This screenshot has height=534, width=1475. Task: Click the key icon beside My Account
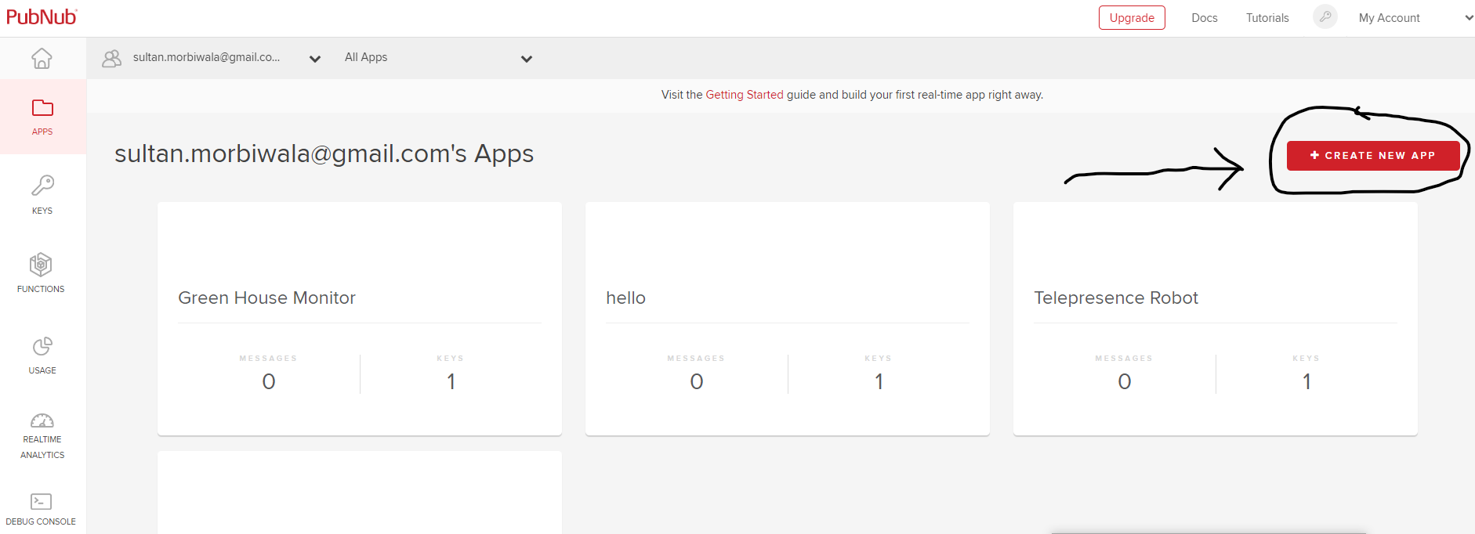point(1325,16)
